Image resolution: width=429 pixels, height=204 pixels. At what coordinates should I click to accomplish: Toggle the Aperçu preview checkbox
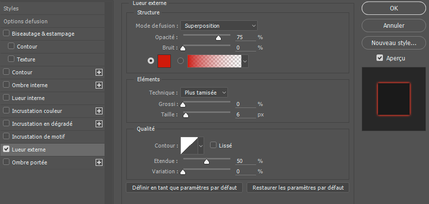pos(380,58)
